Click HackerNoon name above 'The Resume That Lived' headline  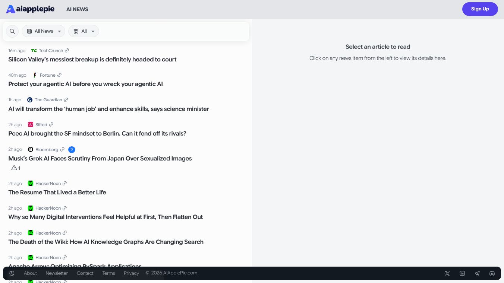click(48, 184)
